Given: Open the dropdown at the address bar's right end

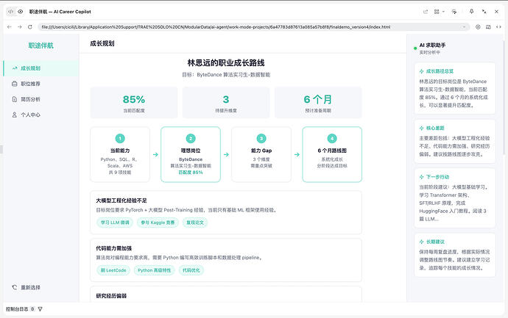Looking at the screenshot, I should (x=465, y=27).
